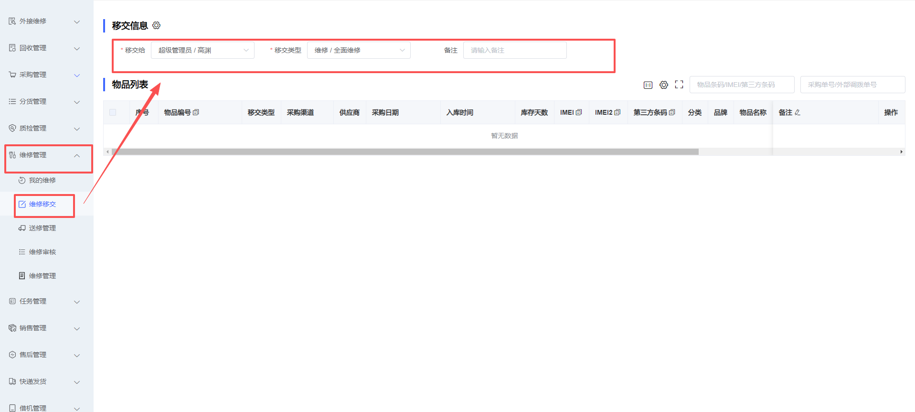Focus the 物品条码/IMEI/第三方条码 search box
This screenshot has width=915, height=412.
(x=741, y=85)
